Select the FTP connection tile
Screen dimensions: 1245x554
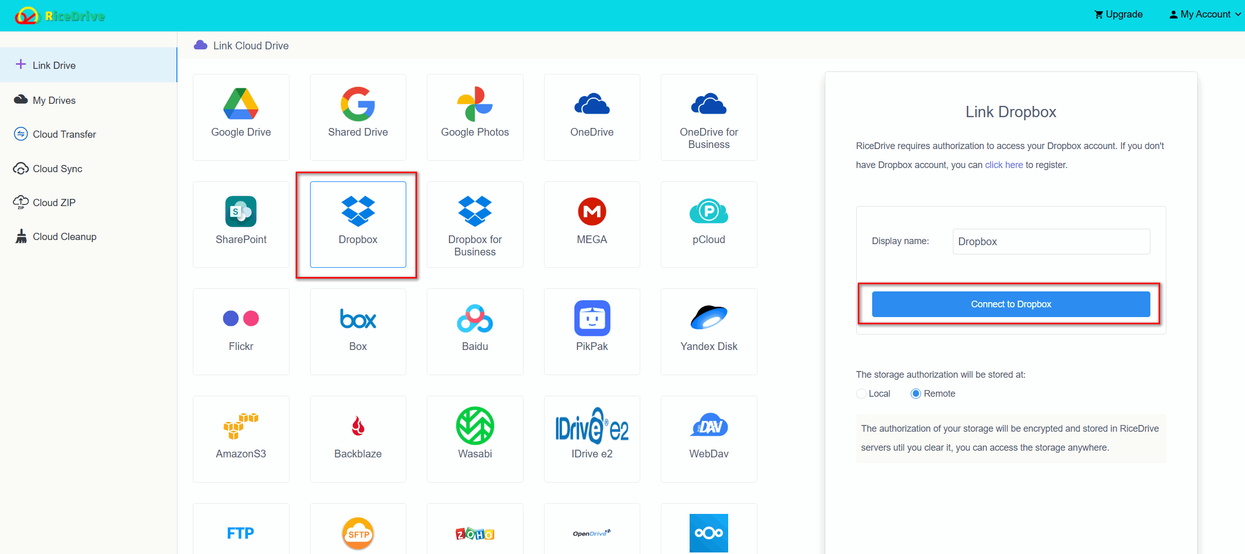(241, 529)
